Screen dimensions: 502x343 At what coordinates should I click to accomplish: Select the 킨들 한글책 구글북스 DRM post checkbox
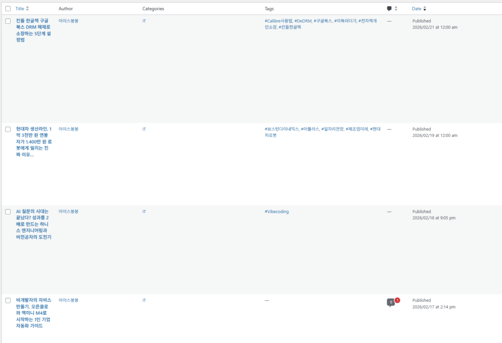pos(8,21)
